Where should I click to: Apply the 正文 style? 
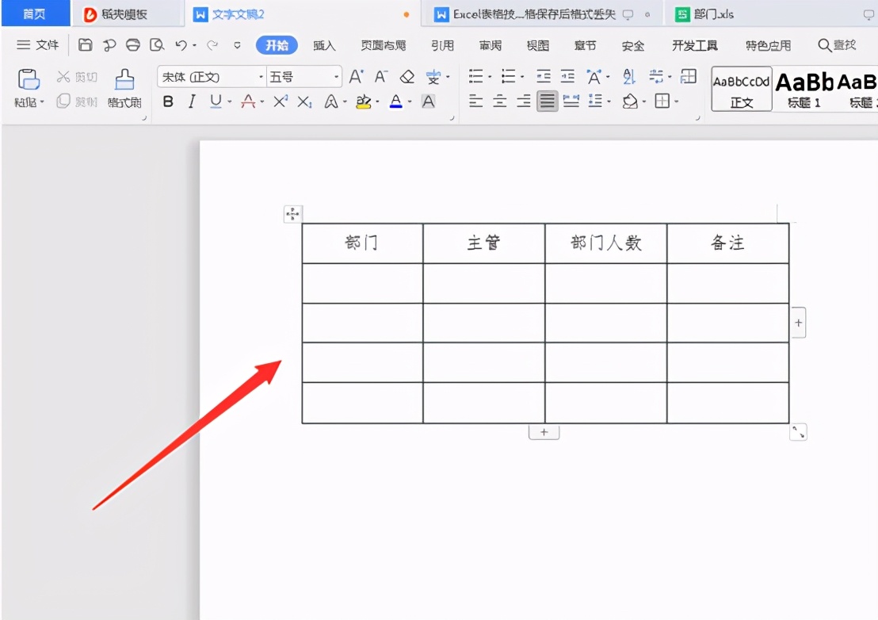(x=742, y=89)
